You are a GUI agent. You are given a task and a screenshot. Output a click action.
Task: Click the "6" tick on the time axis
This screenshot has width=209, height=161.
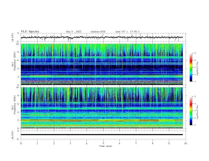(120, 143)
